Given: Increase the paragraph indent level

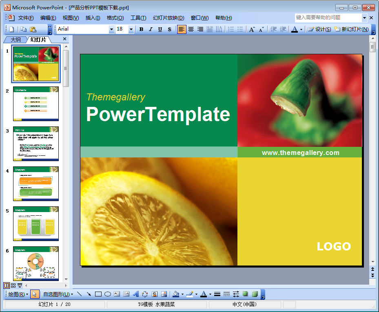Looking at the screenshot, I should [283, 29].
